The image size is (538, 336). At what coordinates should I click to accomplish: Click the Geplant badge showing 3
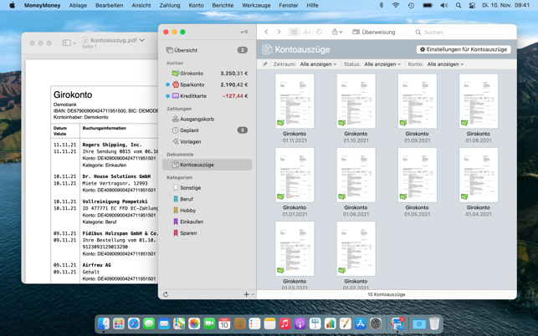coord(243,130)
